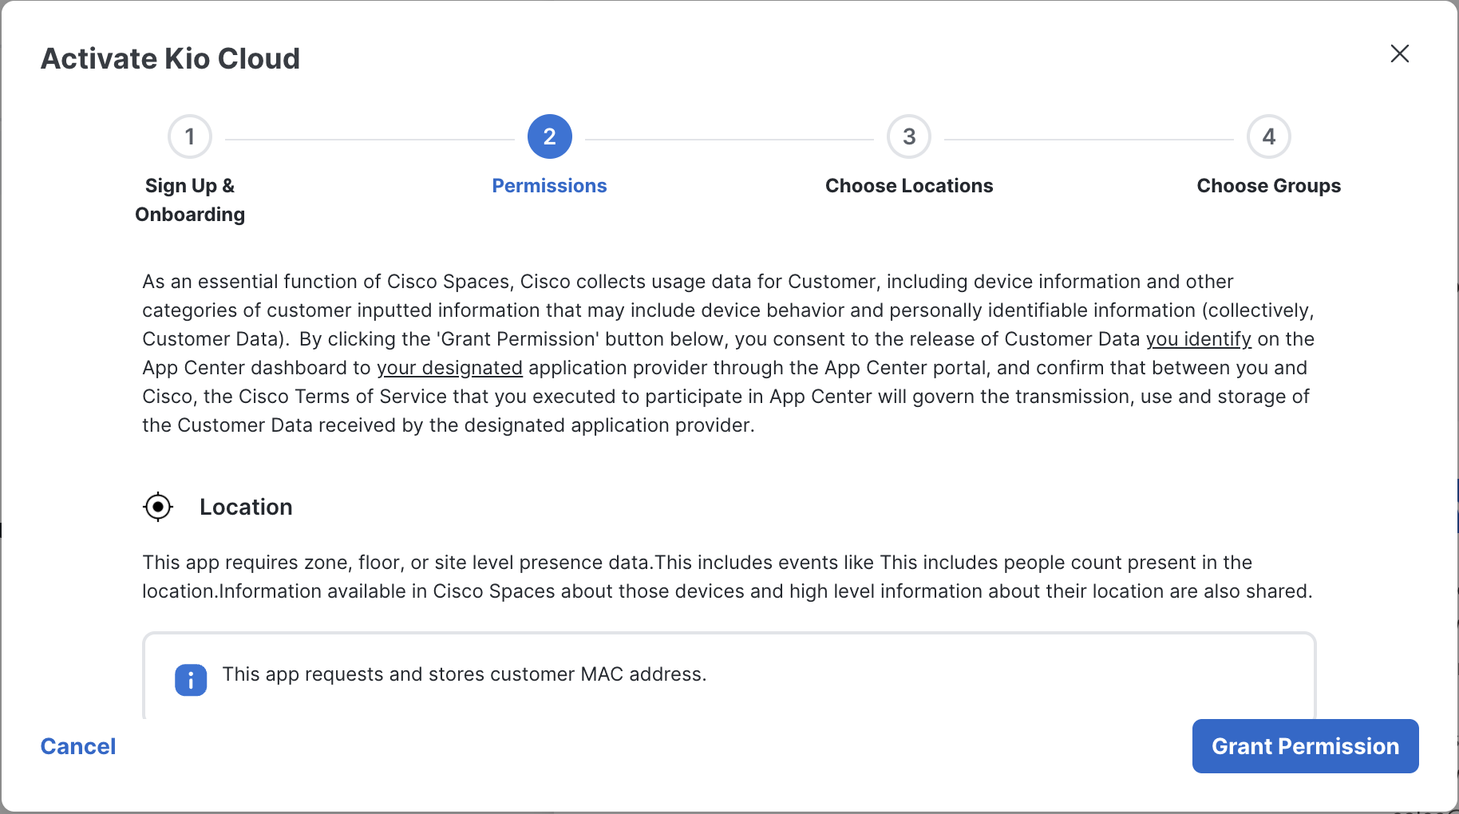Click the step 4 circle icon
1459x814 pixels.
pyautogui.click(x=1268, y=136)
